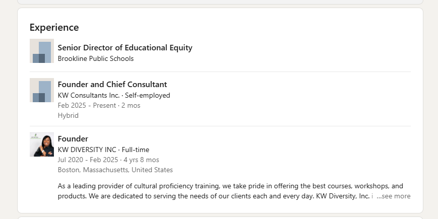Open Senior Director of Educational Equity position
This screenshot has width=438, height=219.
125,48
